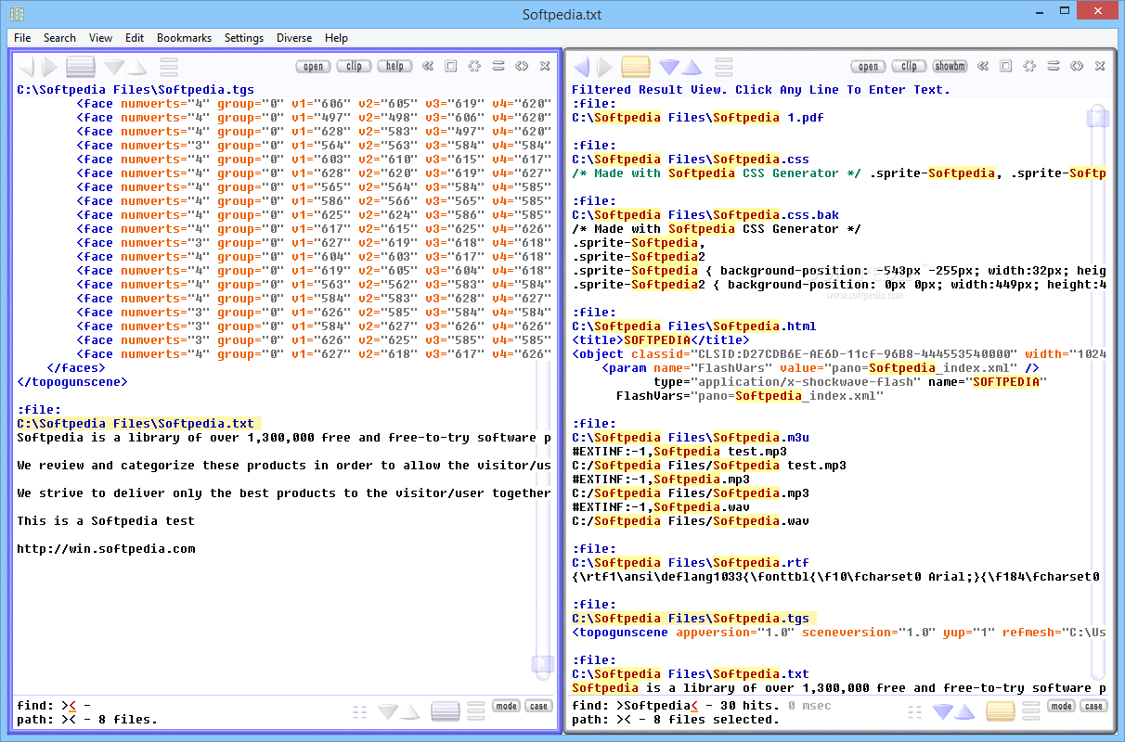Click the dotted circle icon in right pane toolbar
Screen dimensions: 1125x742
click(x=1029, y=66)
